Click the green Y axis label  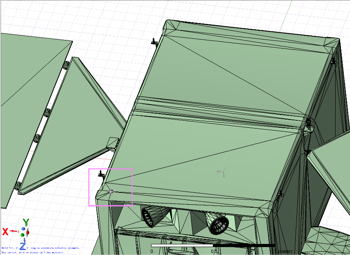[26, 222]
